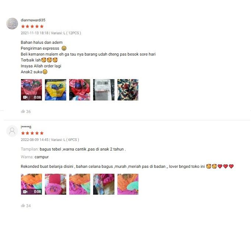View the orange and mint green fabric photo
This screenshot has height=251, width=251.
tap(128, 184)
